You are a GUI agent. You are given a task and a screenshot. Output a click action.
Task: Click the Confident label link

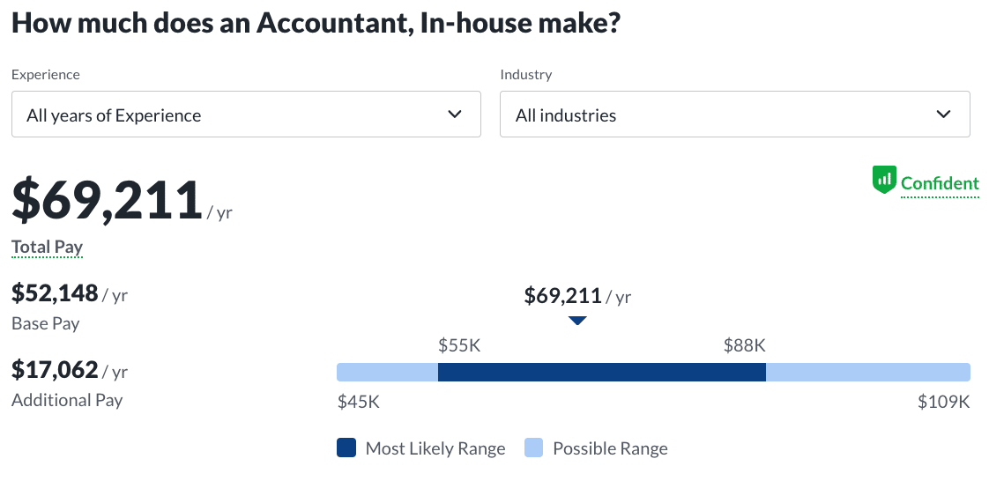(940, 183)
